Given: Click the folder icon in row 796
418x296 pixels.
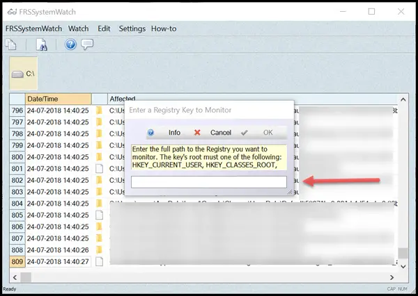Looking at the screenshot, I should [99, 110].
